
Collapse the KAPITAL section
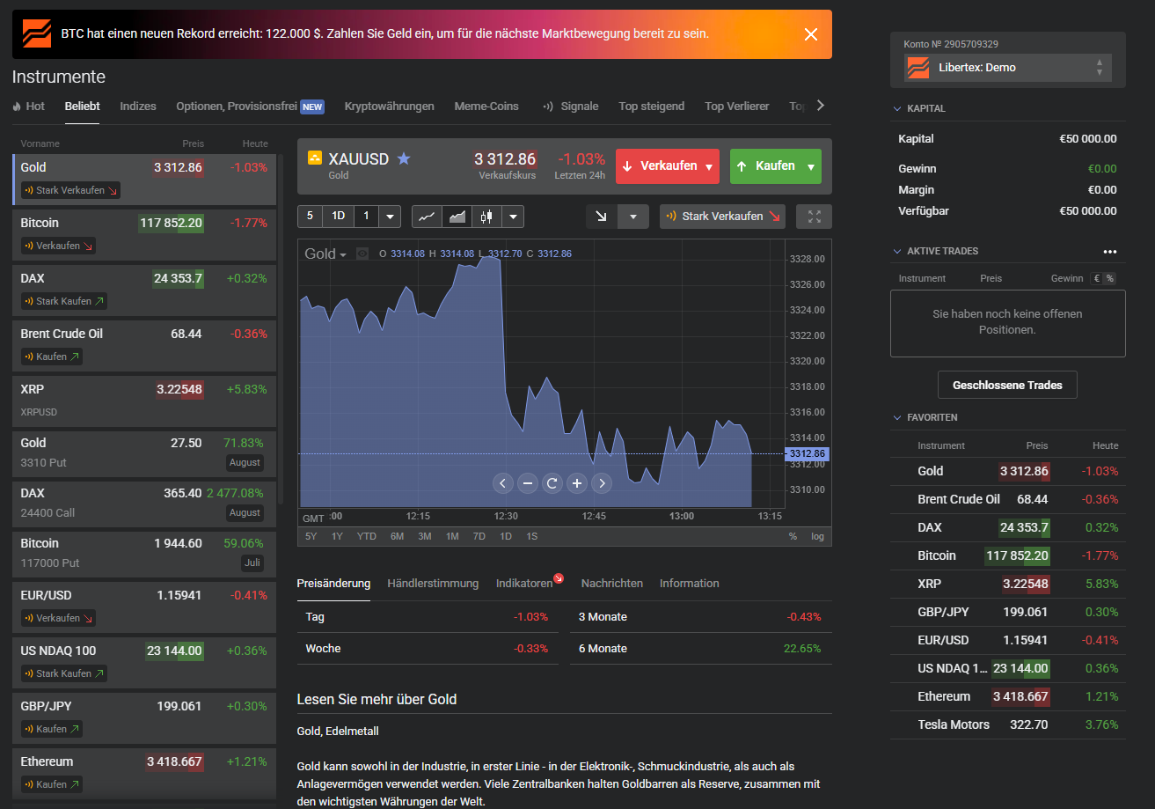point(897,108)
